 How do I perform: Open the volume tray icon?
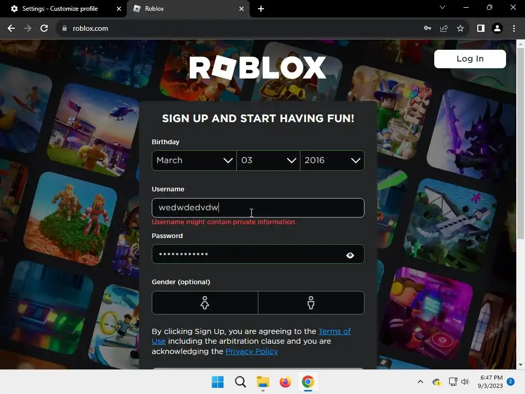click(x=465, y=382)
